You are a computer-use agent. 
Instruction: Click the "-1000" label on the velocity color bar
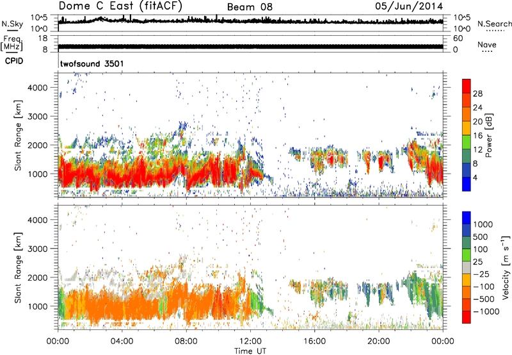coord(486,311)
